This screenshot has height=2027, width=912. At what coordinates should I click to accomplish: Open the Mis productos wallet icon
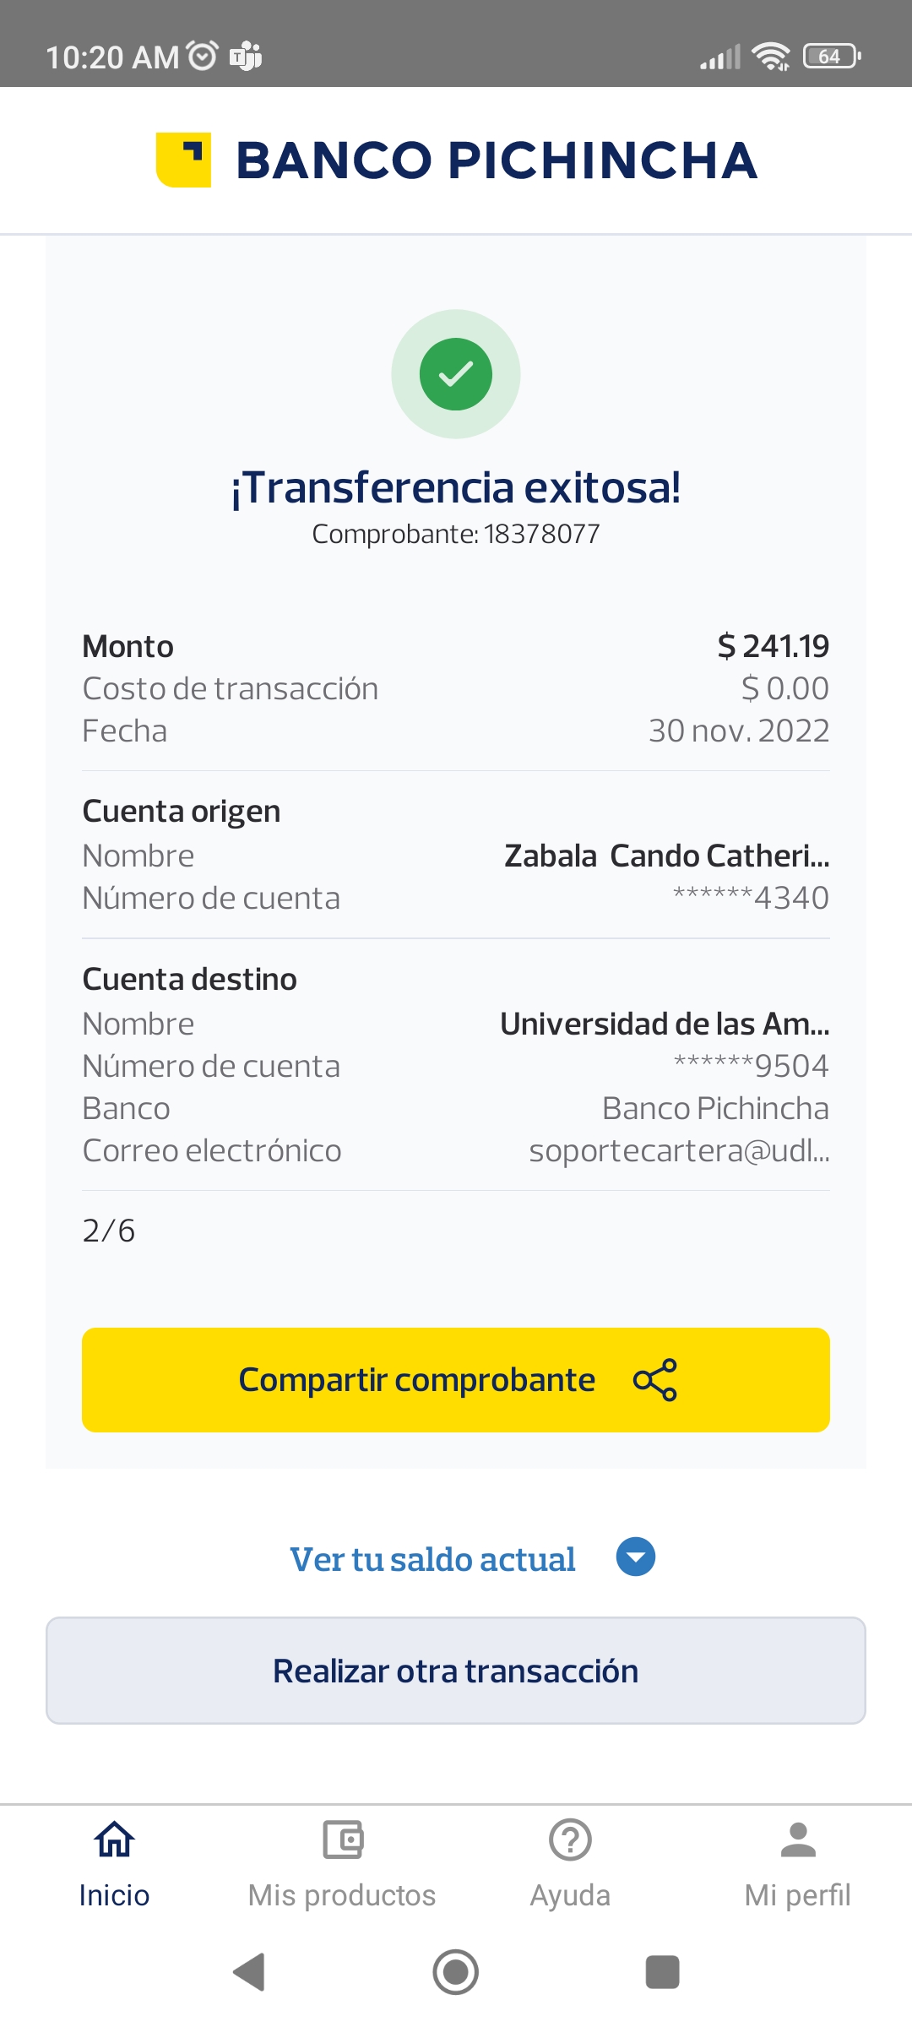tap(342, 1840)
